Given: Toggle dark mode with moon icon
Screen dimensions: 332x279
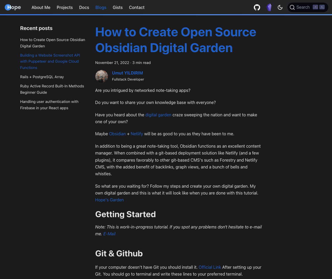Looking at the screenshot, I should pyautogui.click(x=280, y=7).
